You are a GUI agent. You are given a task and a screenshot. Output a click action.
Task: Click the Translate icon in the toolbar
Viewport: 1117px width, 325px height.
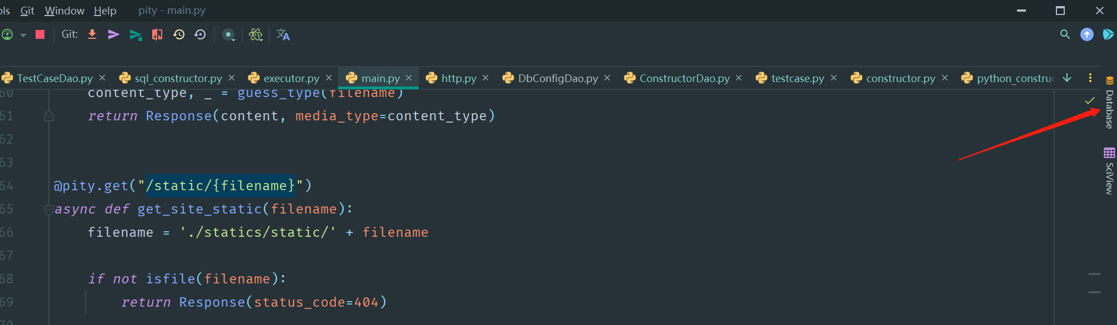(x=283, y=35)
